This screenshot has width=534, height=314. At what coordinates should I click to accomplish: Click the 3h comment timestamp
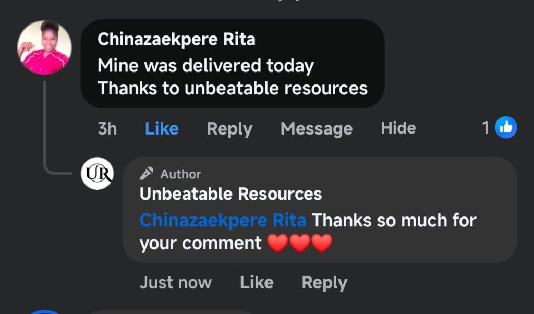pyautogui.click(x=107, y=128)
